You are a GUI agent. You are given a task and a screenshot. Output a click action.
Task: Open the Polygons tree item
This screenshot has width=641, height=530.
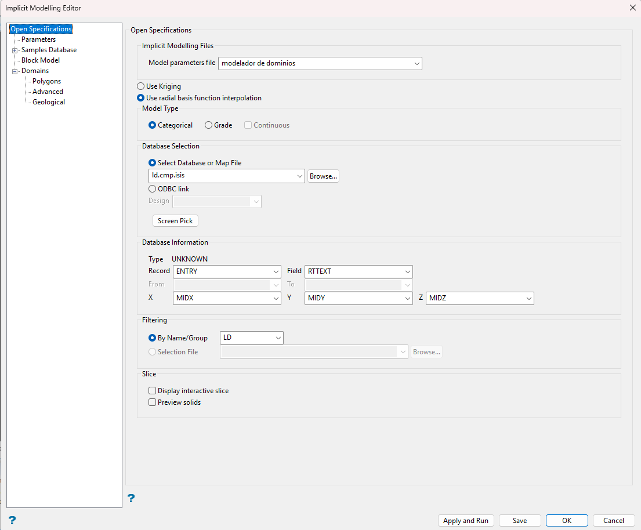(x=46, y=81)
